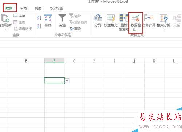Open the 办公标签 tab
The image size is (182, 132).
(56, 8)
